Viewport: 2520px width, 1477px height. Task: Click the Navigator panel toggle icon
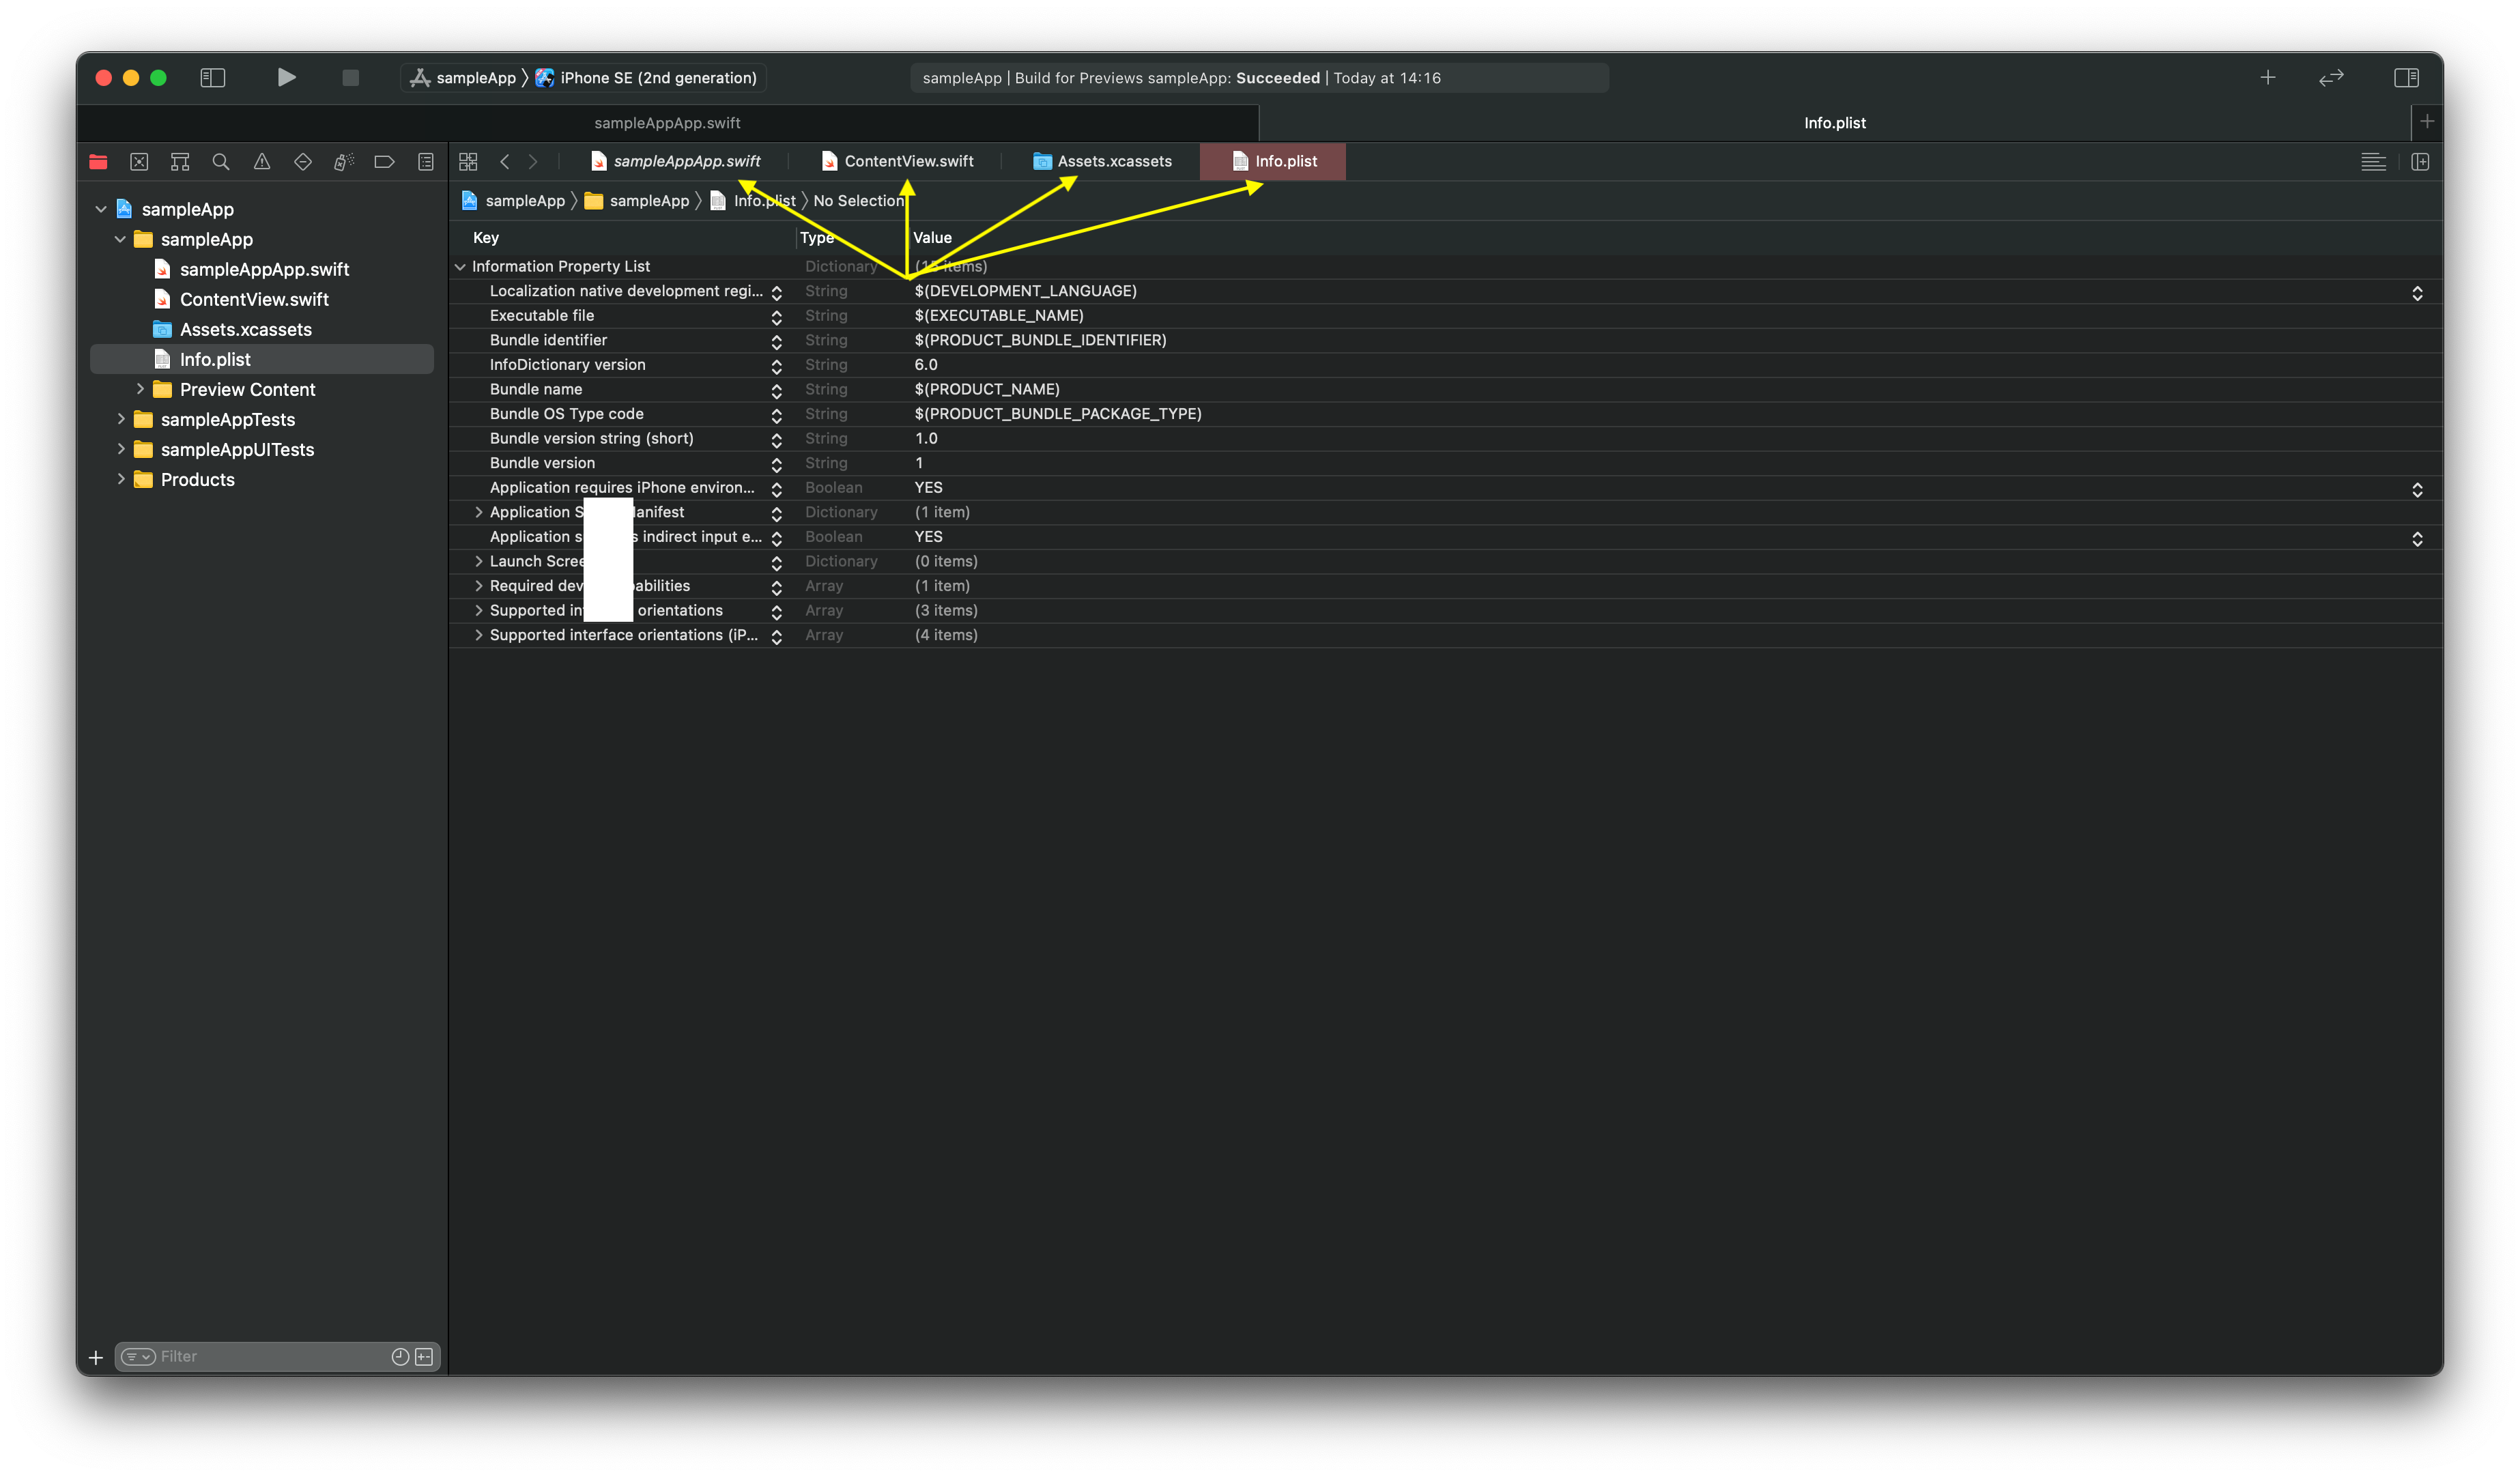tap(214, 77)
